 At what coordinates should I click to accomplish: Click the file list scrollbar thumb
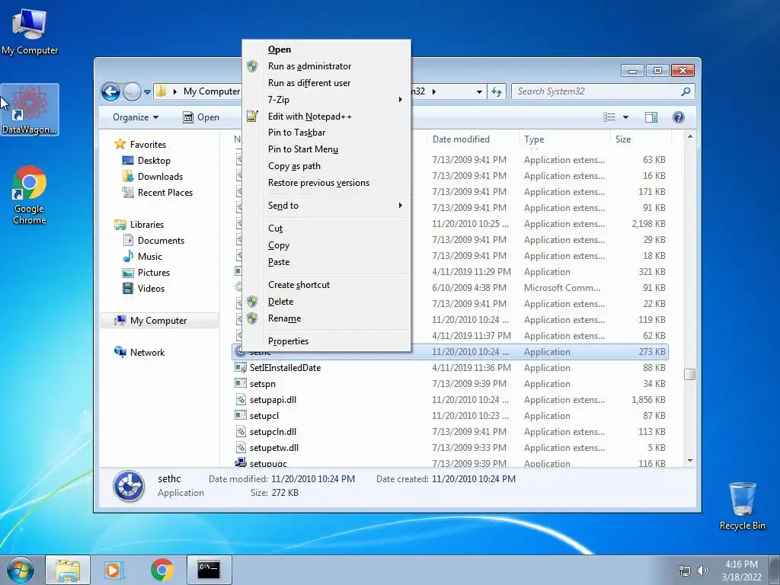point(689,374)
